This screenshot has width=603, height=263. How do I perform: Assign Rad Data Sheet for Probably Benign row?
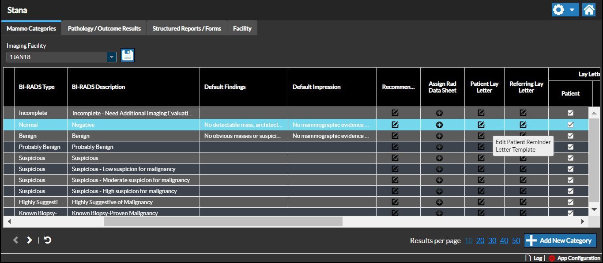439,147
